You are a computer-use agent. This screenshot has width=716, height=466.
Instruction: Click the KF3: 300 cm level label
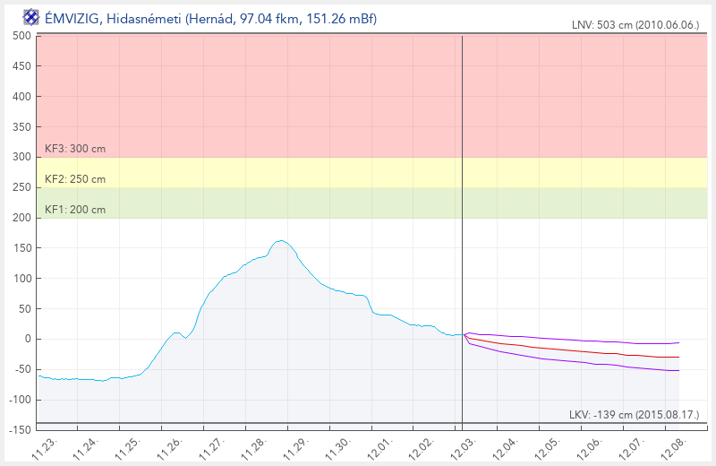click(x=75, y=149)
